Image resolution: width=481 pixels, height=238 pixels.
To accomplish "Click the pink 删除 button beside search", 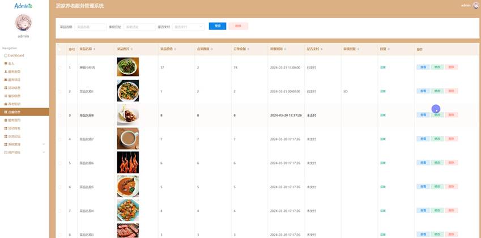I will tap(238, 26).
